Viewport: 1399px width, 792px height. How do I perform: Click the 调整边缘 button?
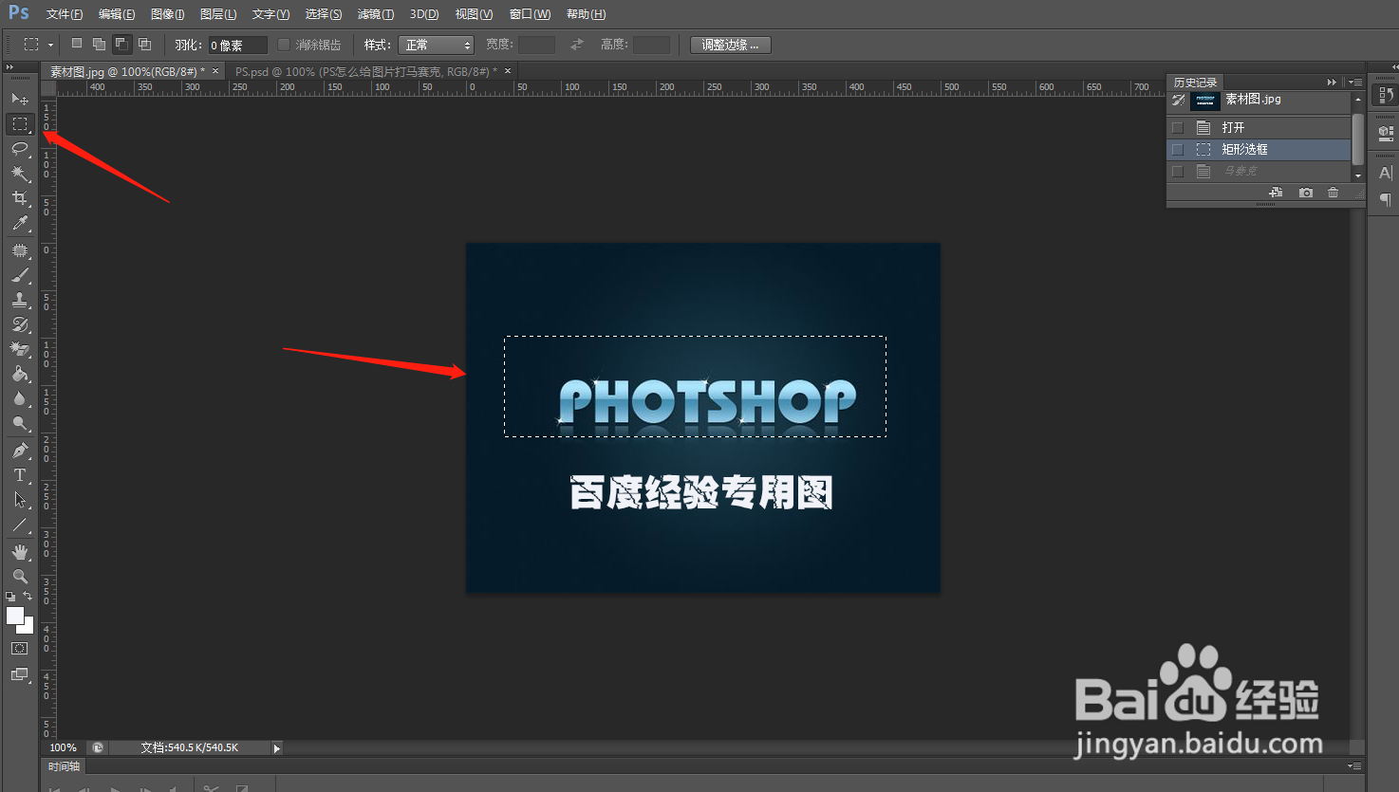pos(729,45)
